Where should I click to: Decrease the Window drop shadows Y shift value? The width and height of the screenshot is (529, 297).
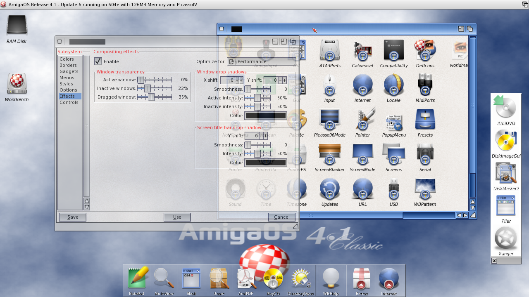coord(280,80)
